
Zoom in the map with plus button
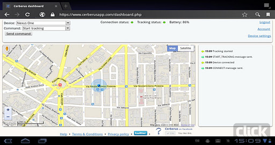(x=8, y=110)
